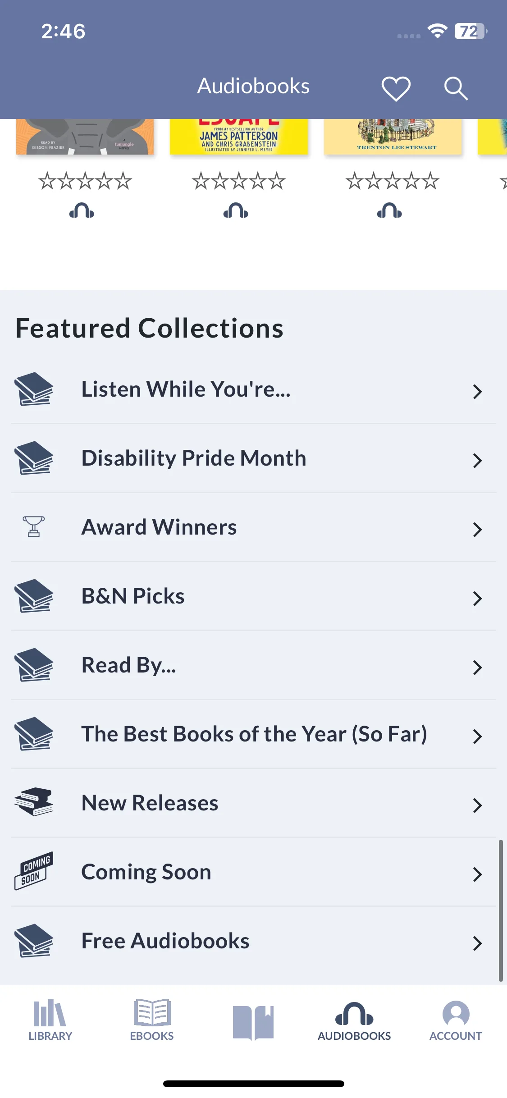Tap headphones icon under James Patterson book
This screenshot has width=507, height=1098.
(236, 210)
